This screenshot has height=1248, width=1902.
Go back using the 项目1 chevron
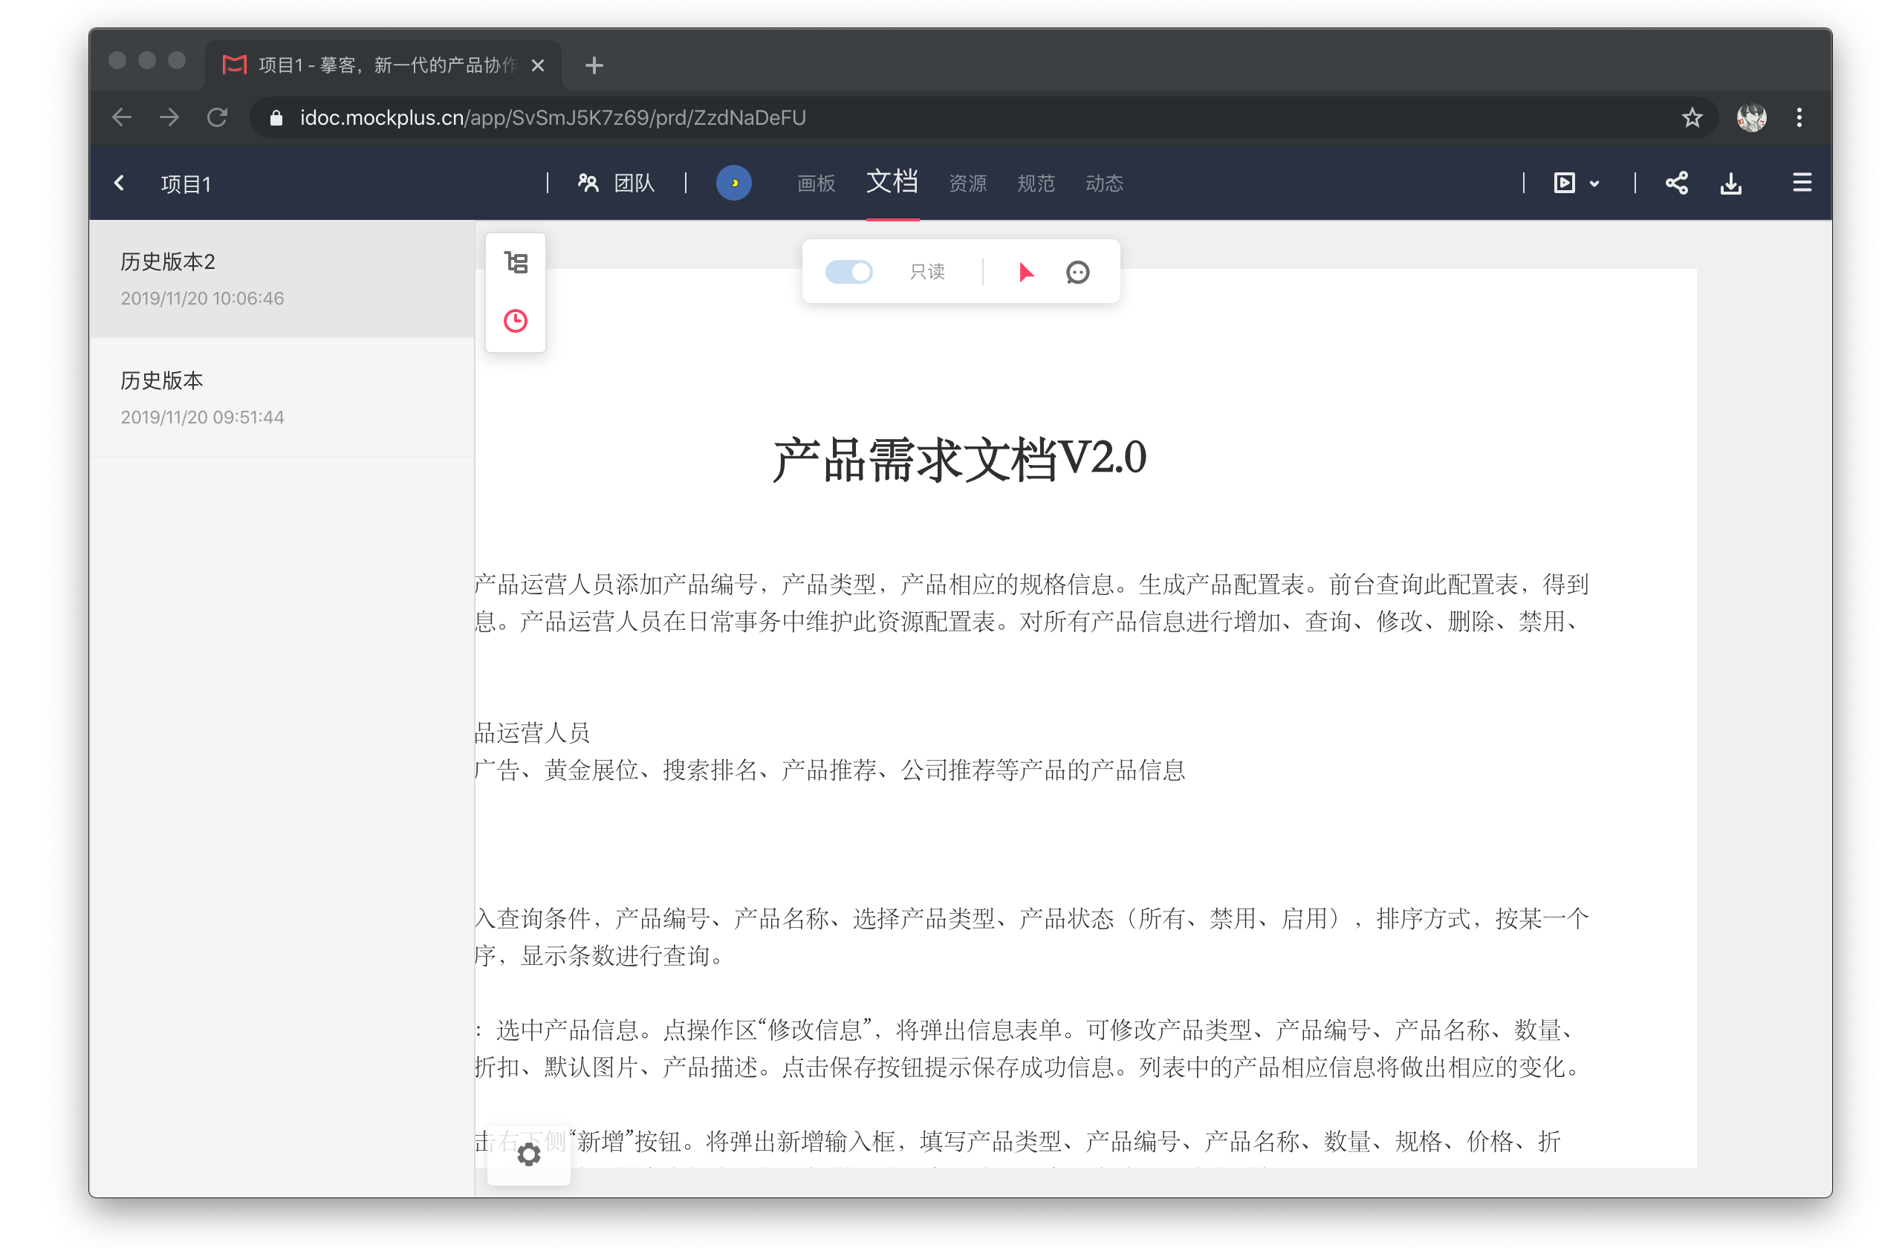click(x=119, y=183)
